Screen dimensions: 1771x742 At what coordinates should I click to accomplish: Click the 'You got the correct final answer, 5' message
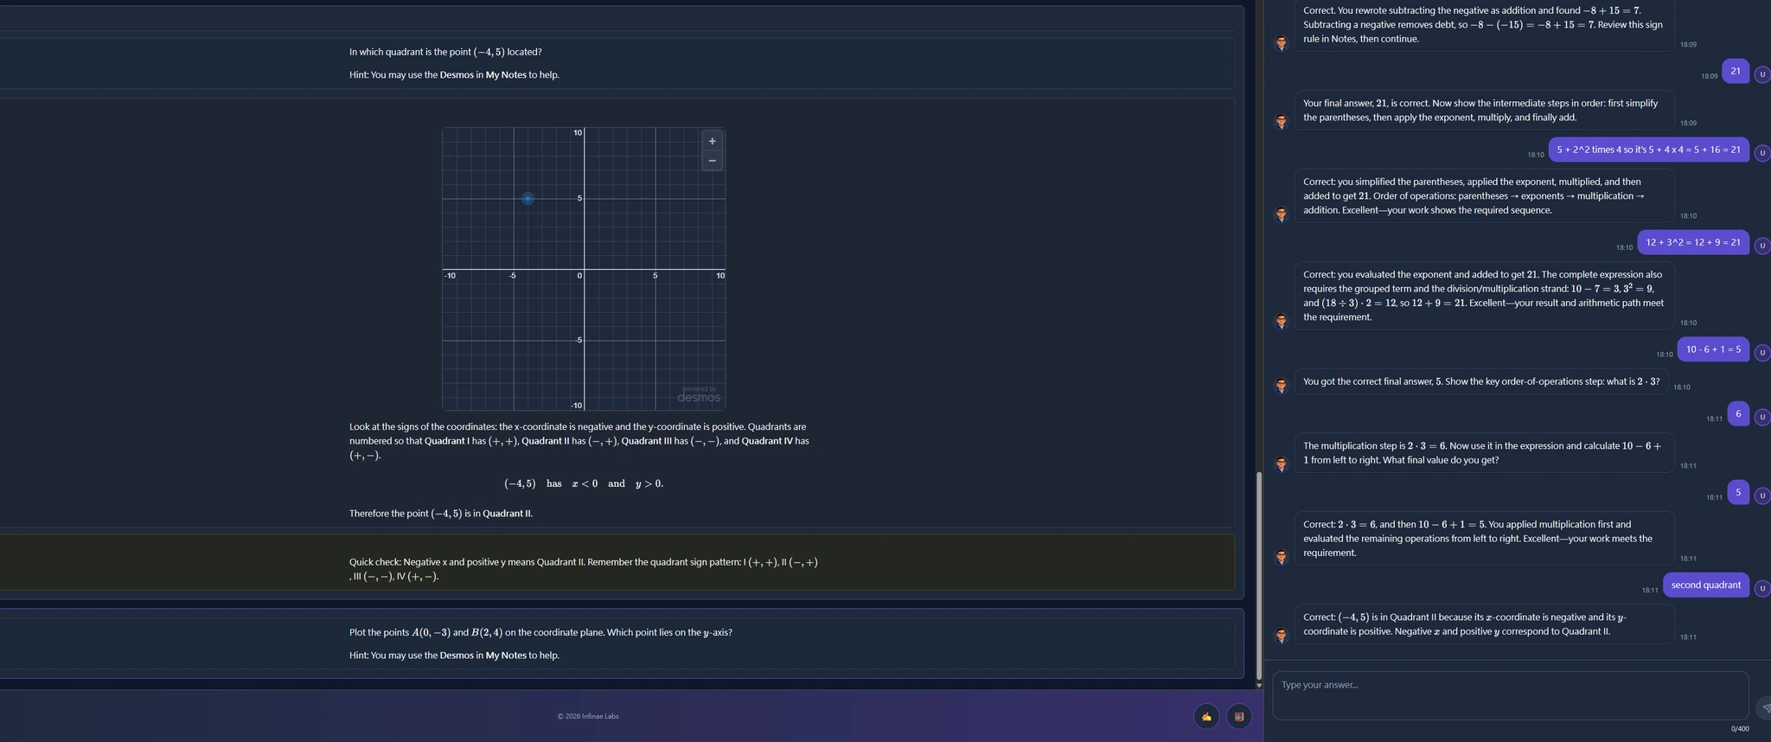[1481, 381]
